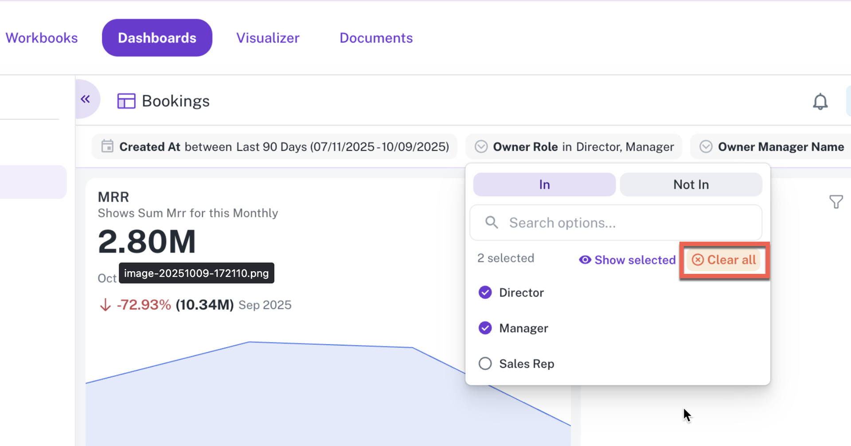Click the magnifier icon in search box
This screenshot has width=851, height=446.
(492, 223)
